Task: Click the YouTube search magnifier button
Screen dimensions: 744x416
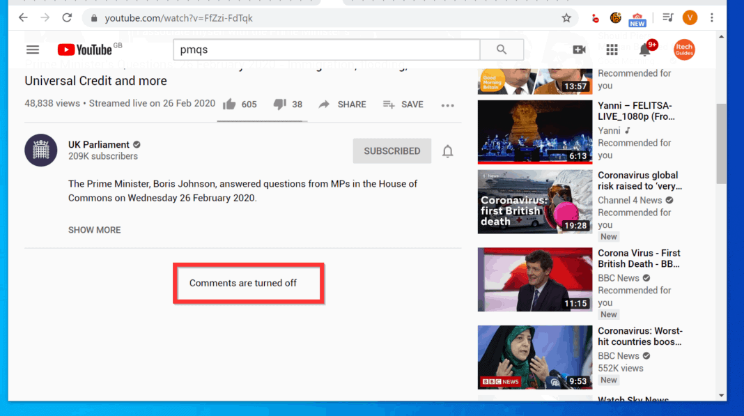Action: click(x=502, y=49)
